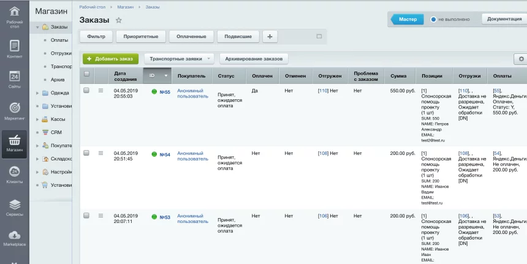
Task: Add Заказы page to favorites star
Action: (x=119, y=20)
